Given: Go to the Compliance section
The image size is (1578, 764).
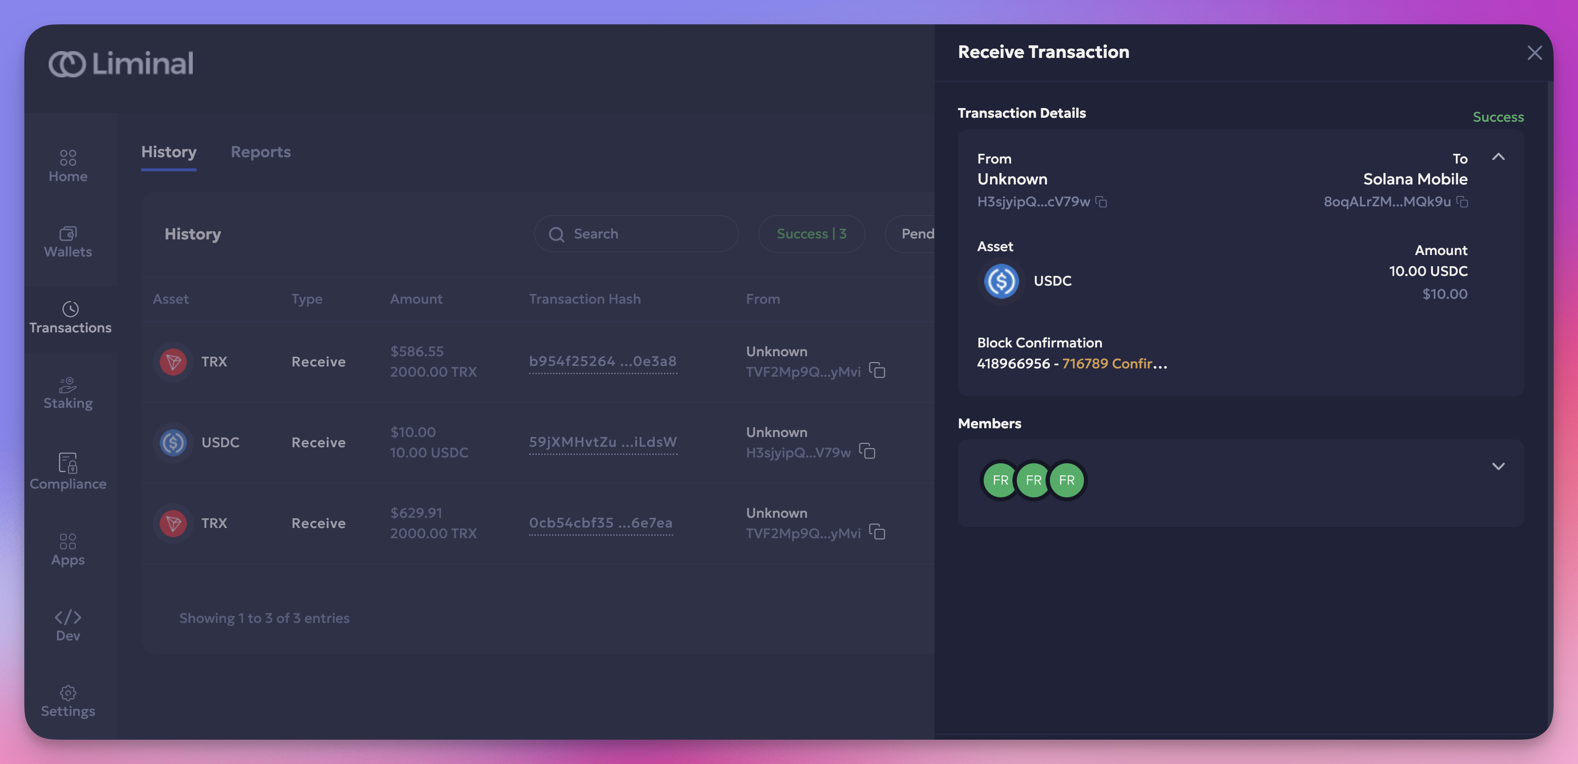Looking at the screenshot, I should 68,471.
